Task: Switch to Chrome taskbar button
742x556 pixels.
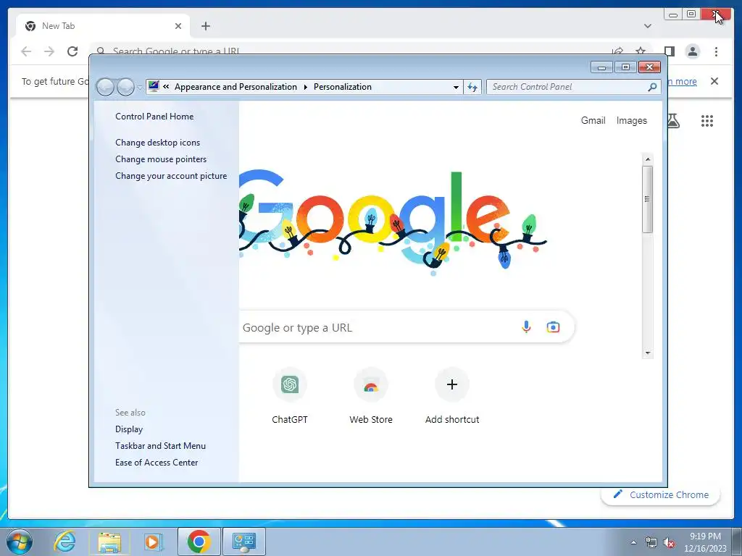Action: click(x=199, y=542)
